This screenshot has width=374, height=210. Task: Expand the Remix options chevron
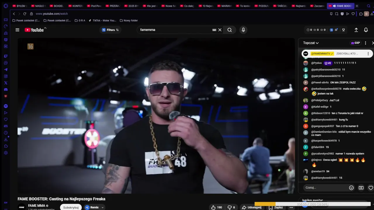(102, 207)
